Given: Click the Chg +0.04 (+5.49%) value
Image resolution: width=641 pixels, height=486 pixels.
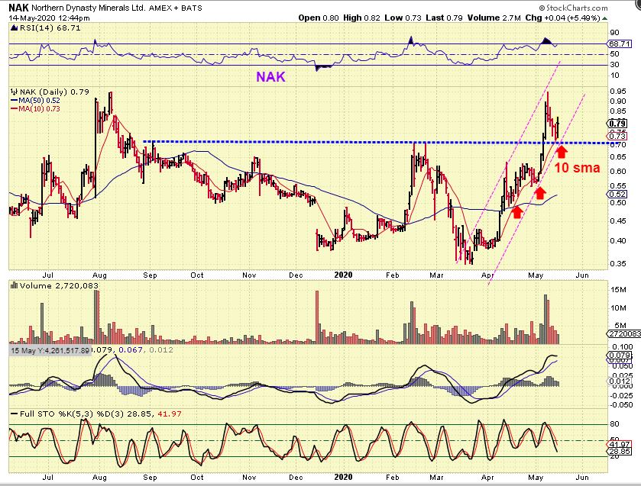Looking at the screenshot, I should pos(562,18).
